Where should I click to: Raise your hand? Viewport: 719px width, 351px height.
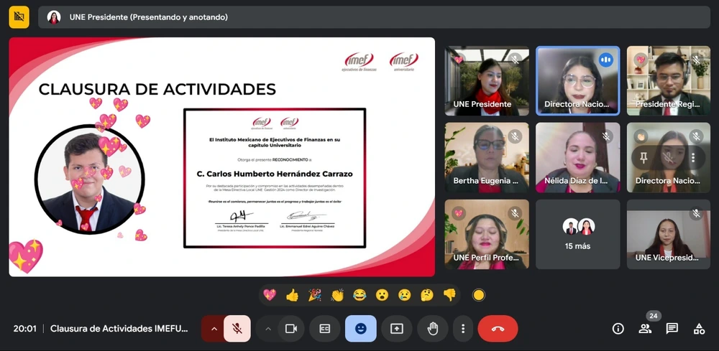(433, 329)
